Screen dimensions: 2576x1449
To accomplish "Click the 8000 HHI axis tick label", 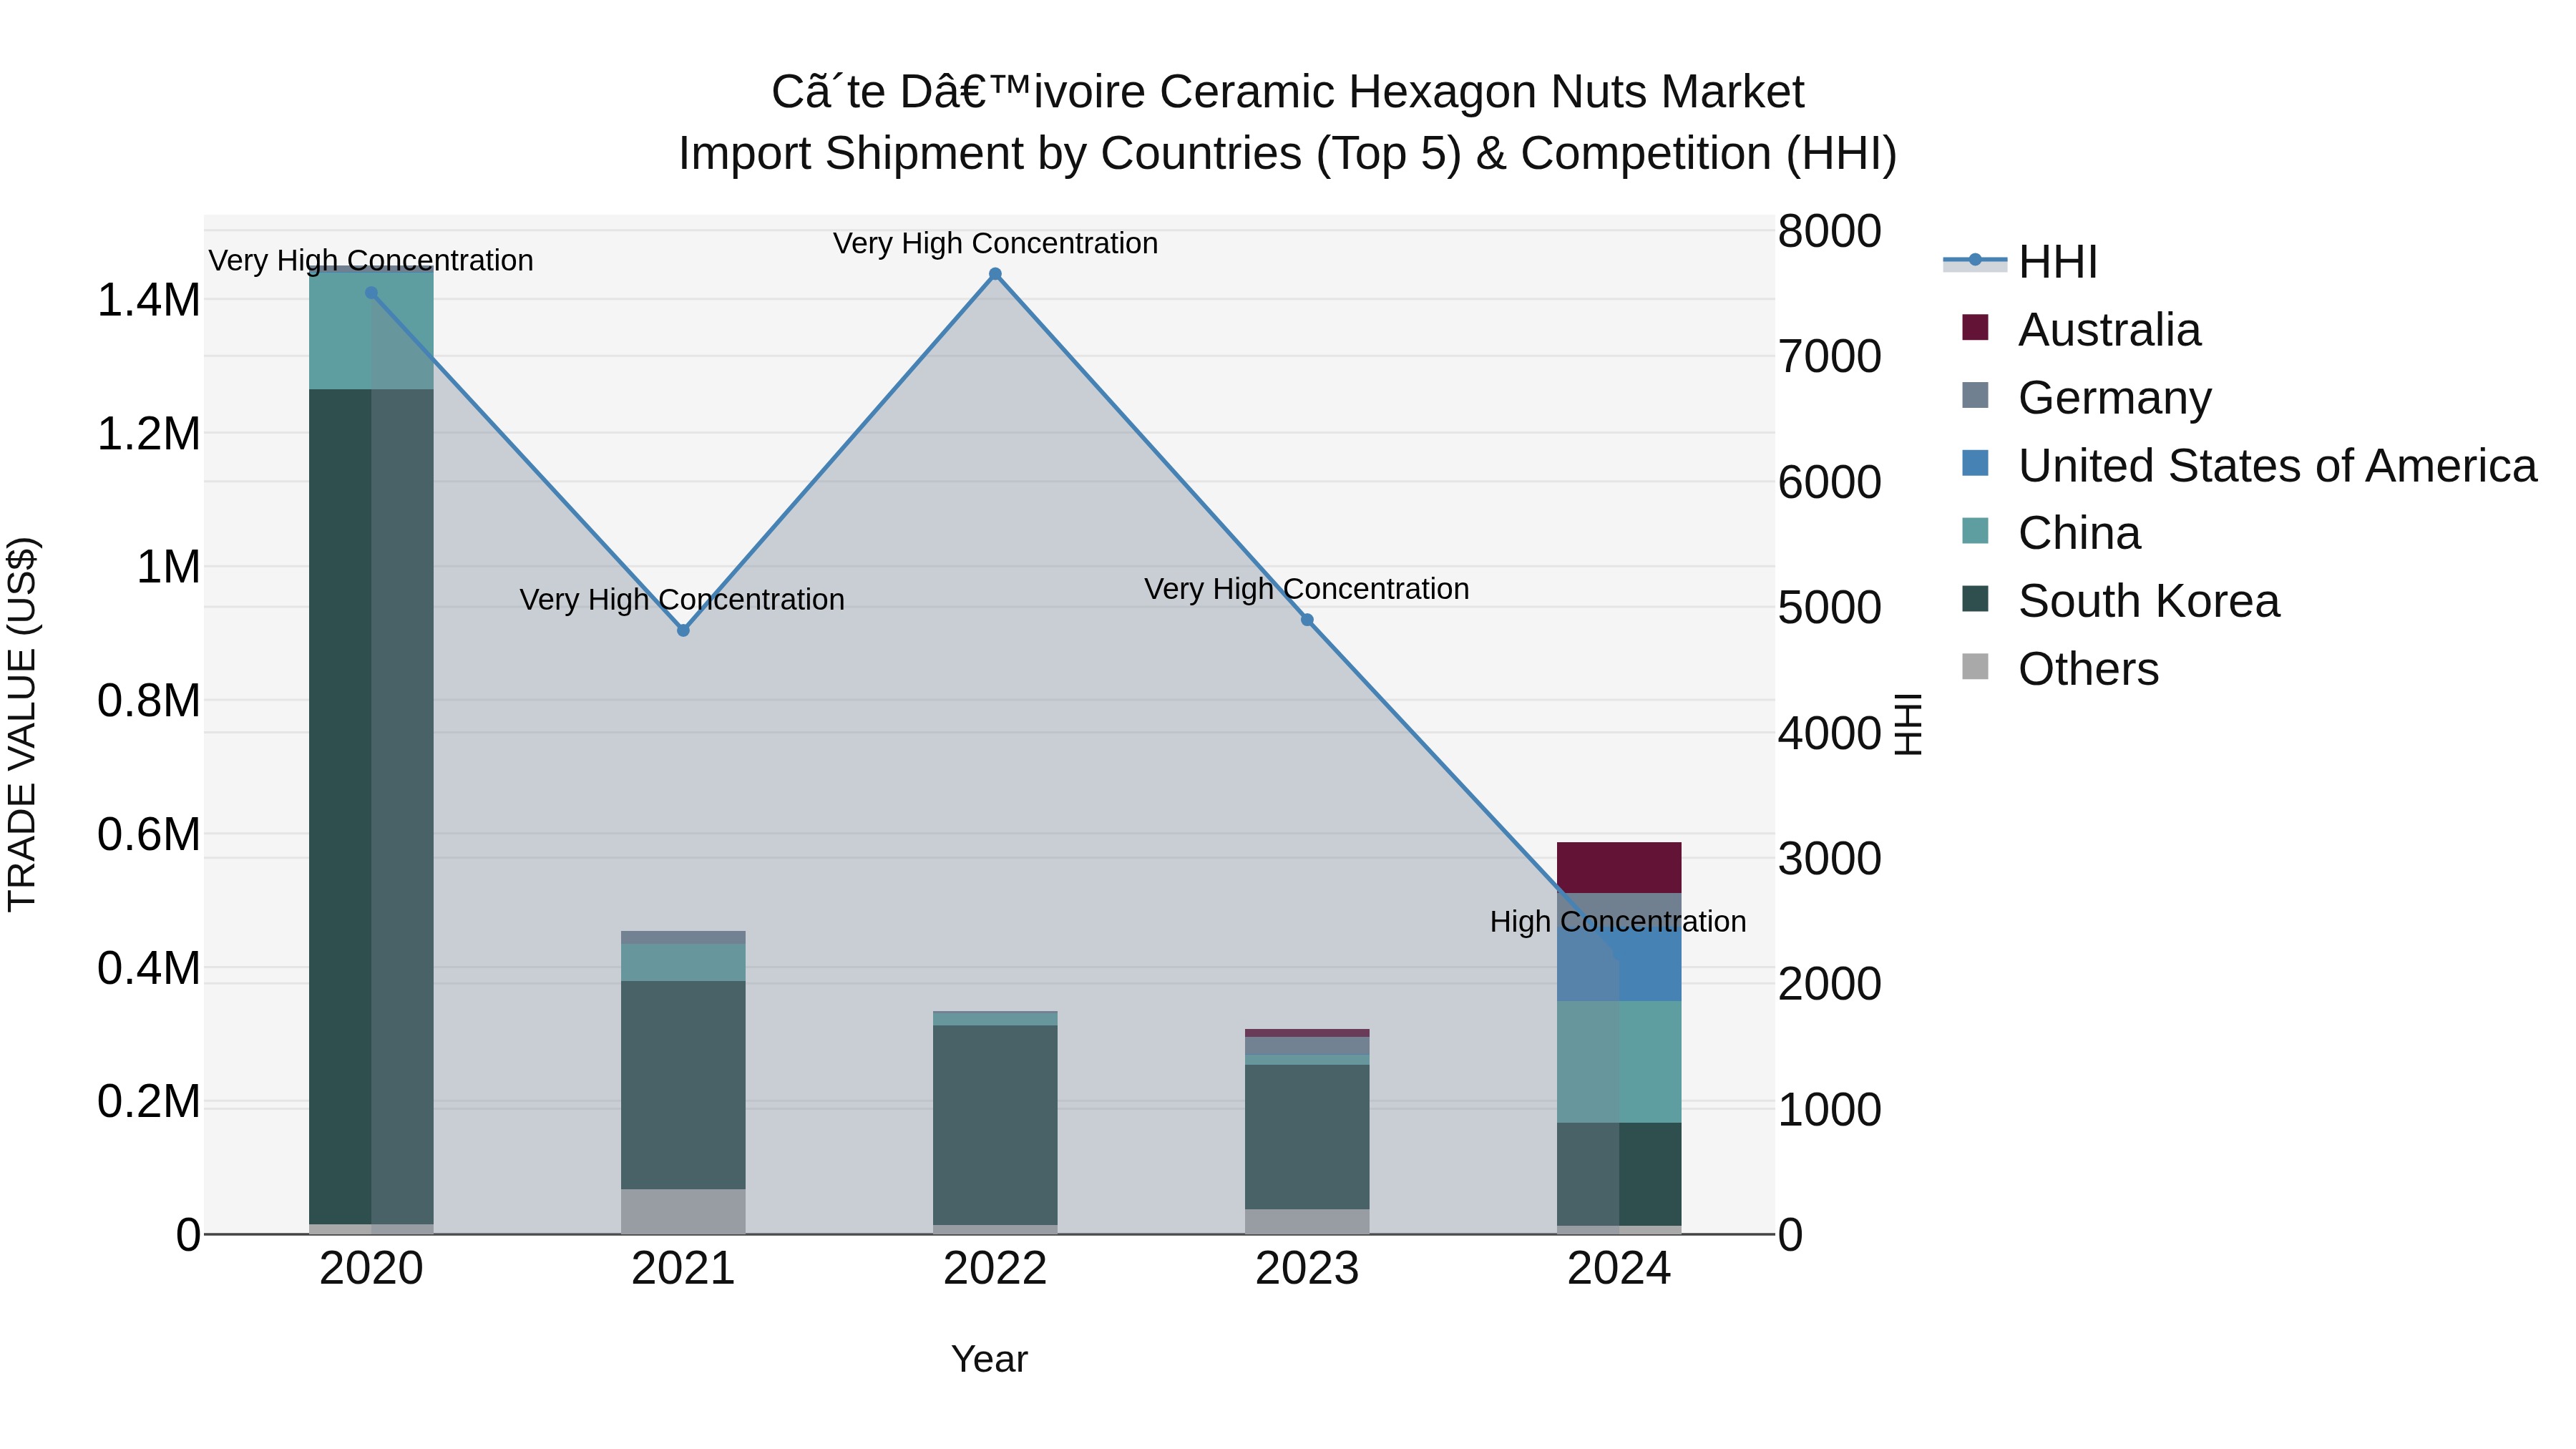I will [1830, 231].
